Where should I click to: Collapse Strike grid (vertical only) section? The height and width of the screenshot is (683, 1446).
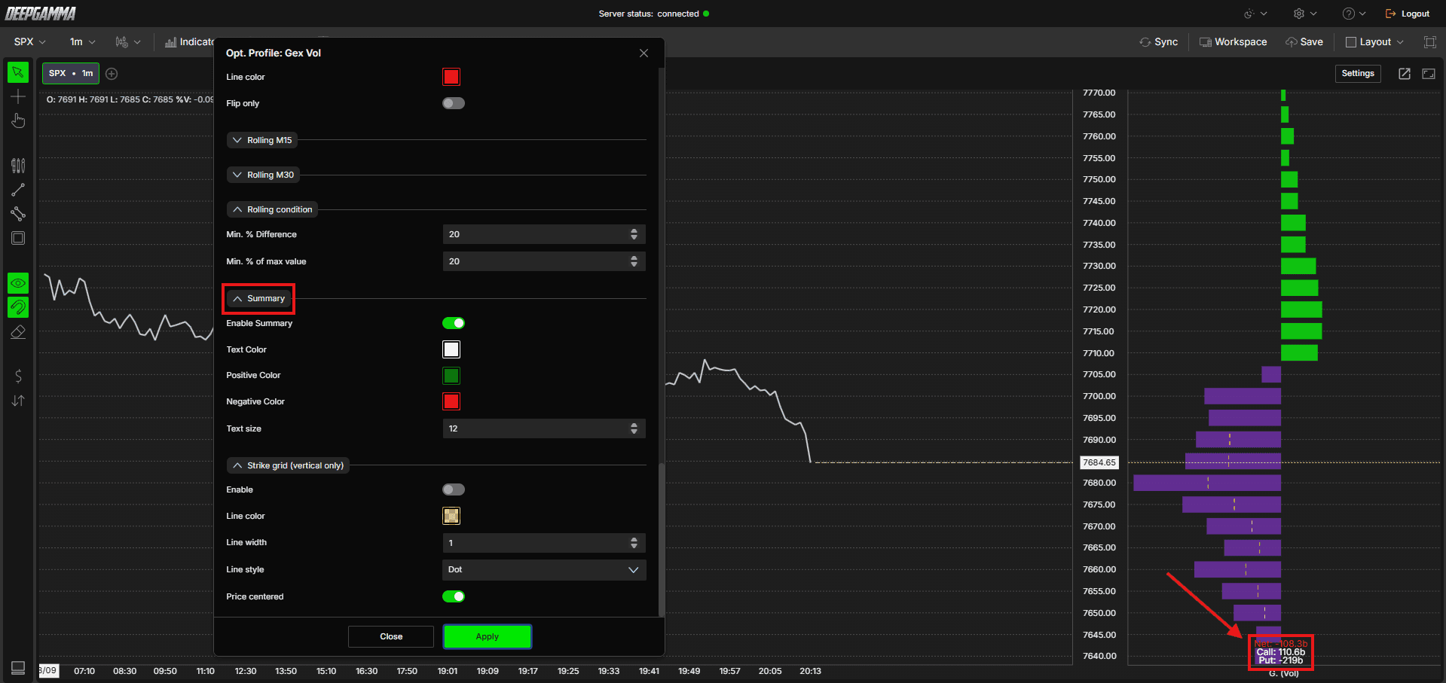tap(288, 465)
